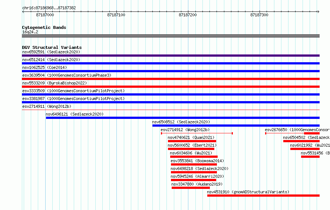Click the thin red esv2714912 bracket line
The height and width of the screenshot is (210, 330).
tap(197, 133)
